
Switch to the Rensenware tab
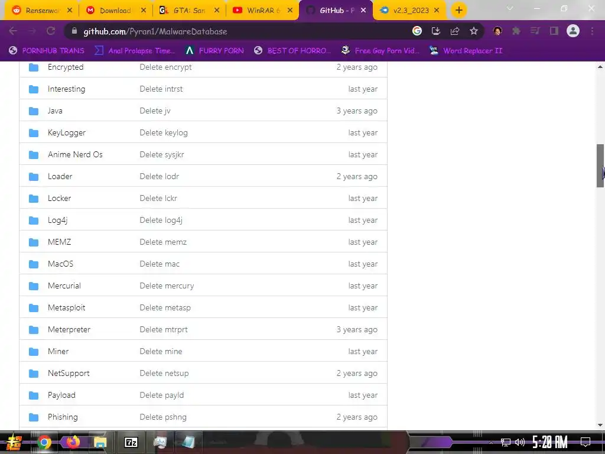pos(41,11)
